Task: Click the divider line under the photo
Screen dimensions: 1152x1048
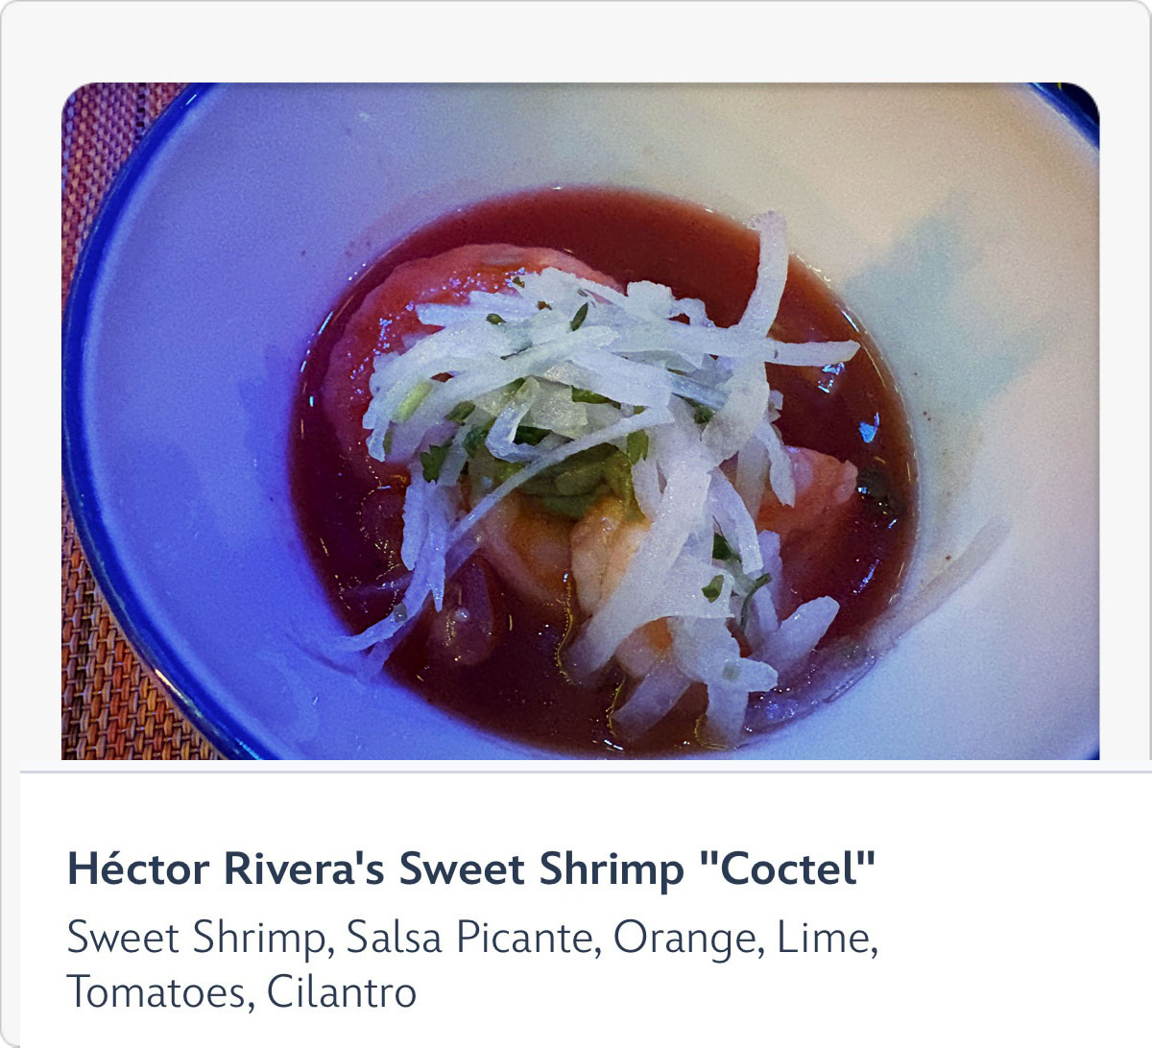Action: pyautogui.click(x=586, y=771)
